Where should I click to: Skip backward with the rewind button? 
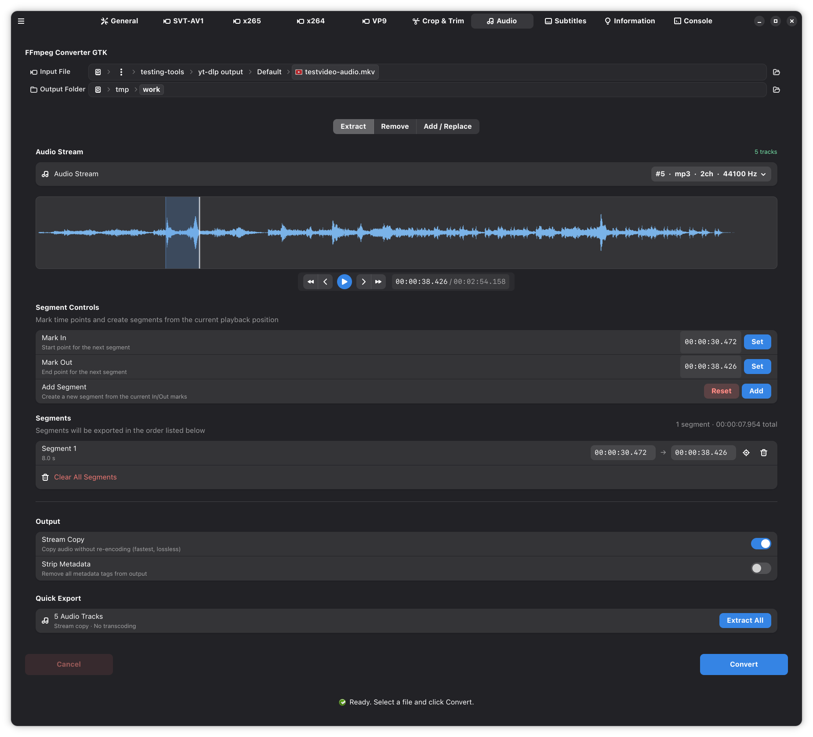(311, 282)
